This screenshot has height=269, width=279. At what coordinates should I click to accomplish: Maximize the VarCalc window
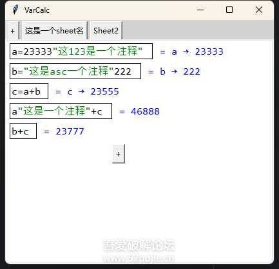(x=229, y=10)
